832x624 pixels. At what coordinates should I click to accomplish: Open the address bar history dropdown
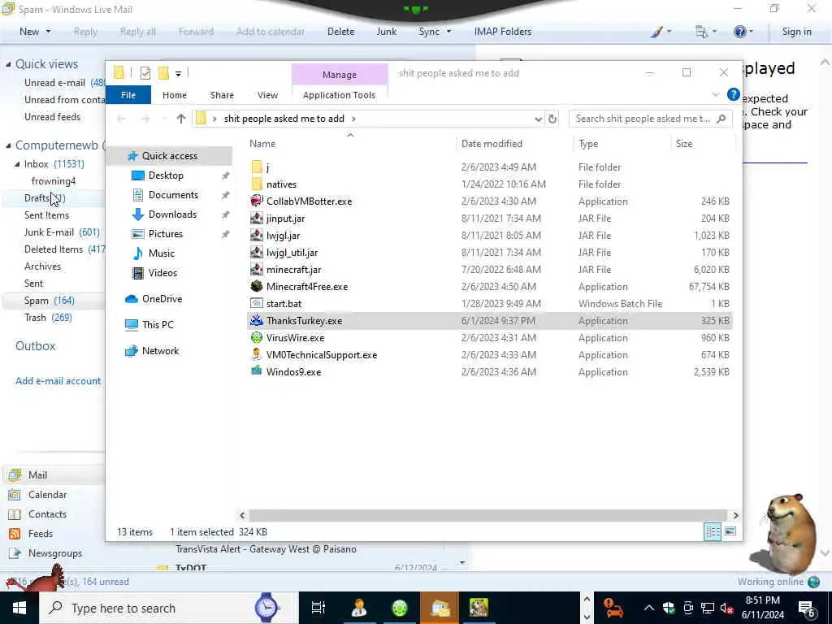pyautogui.click(x=538, y=119)
